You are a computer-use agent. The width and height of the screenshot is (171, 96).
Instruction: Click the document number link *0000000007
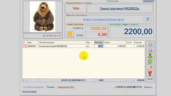pos(149,1)
